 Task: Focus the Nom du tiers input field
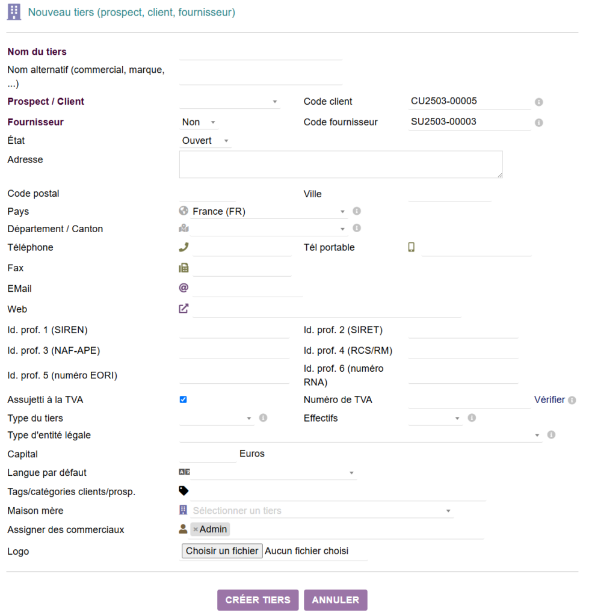click(x=261, y=52)
